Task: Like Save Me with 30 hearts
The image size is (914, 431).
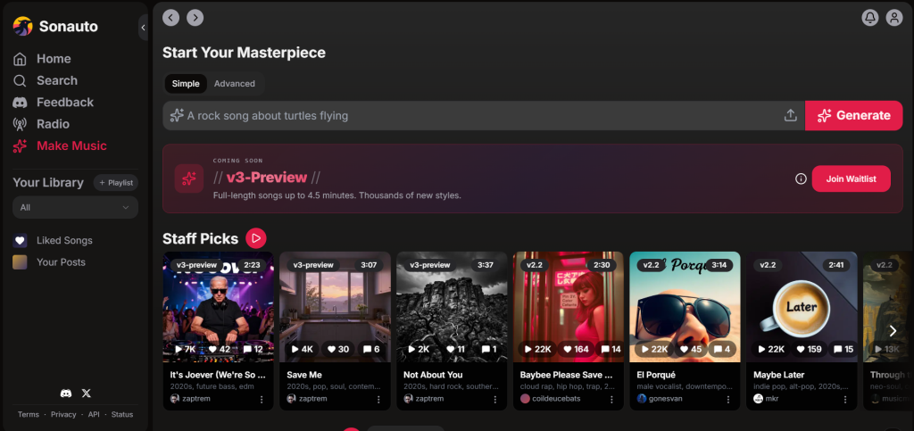Action: [338, 349]
